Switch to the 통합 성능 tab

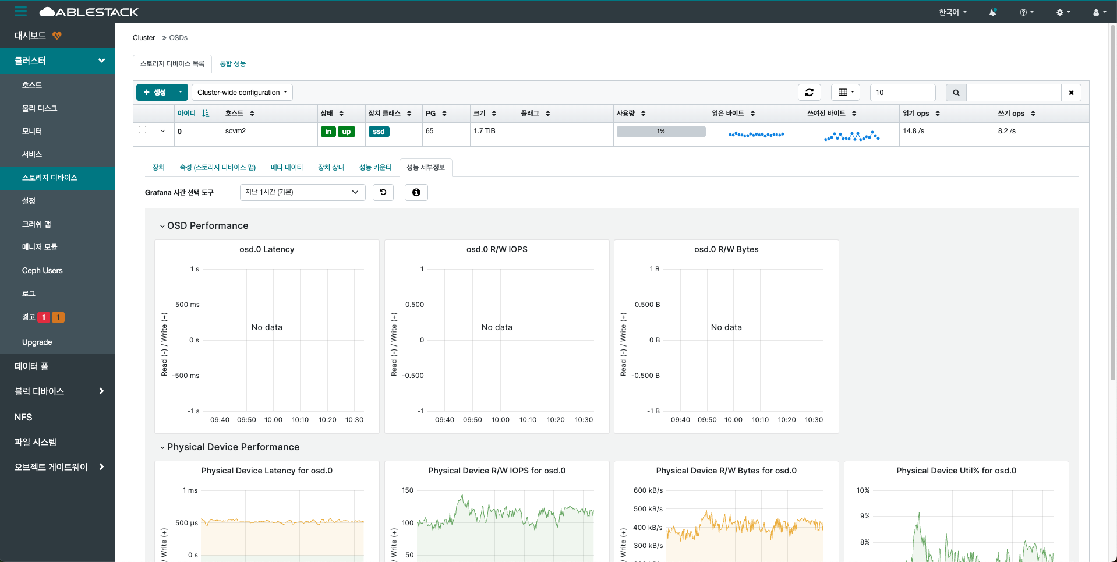click(x=232, y=63)
